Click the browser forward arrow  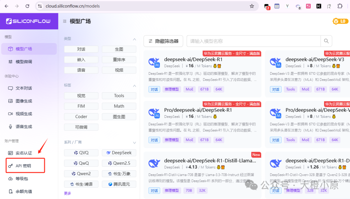click(x=17, y=6)
